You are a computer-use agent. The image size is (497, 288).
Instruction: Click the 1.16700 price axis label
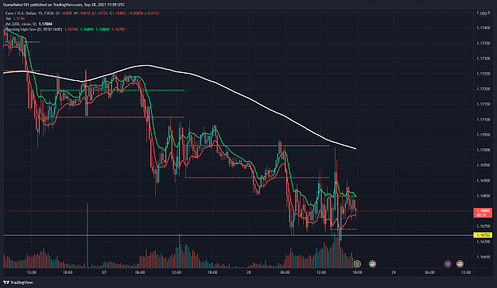pyautogui.click(x=483, y=241)
